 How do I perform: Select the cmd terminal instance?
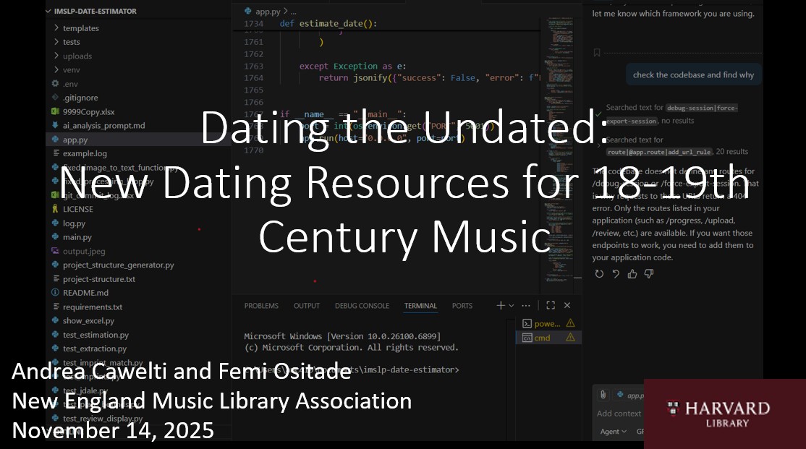(542, 338)
